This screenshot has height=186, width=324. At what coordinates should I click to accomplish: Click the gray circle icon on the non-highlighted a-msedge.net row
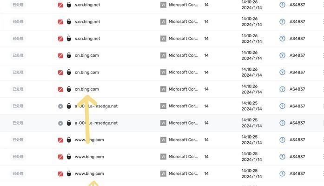[60, 106]
